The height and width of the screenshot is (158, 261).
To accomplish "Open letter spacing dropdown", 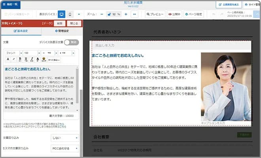I will click(x=49, y=53).
